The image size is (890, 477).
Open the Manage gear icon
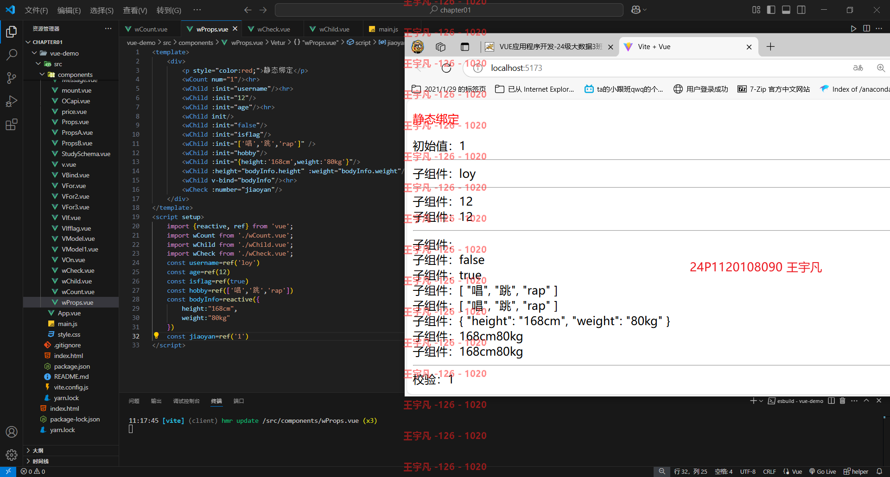[12, 455]
